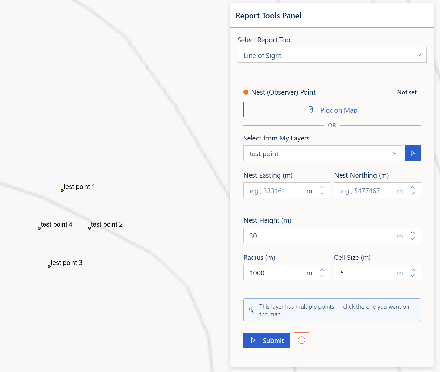Screen dimensions: 440x372
Task: Click the orange reset icon button
Action: (x=302, y=340)
